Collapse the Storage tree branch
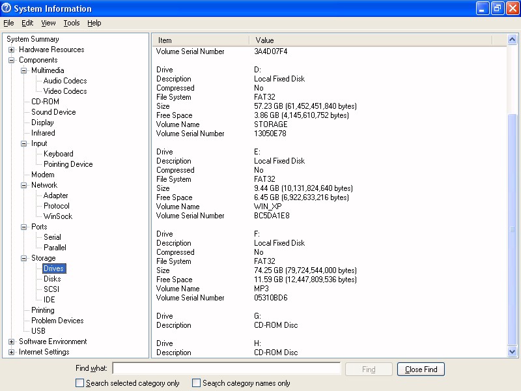521x391 pixels. pyautogui.click(x=24, y=258)
